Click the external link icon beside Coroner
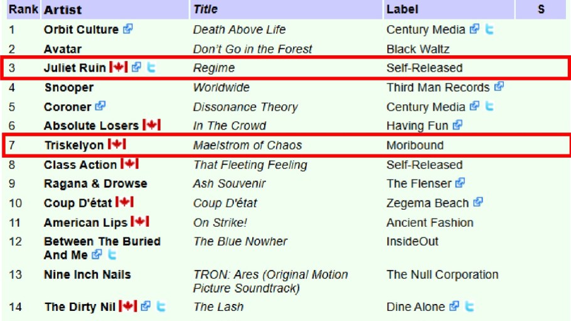Screen dimensions: 571x321 (x=100, y=107)
